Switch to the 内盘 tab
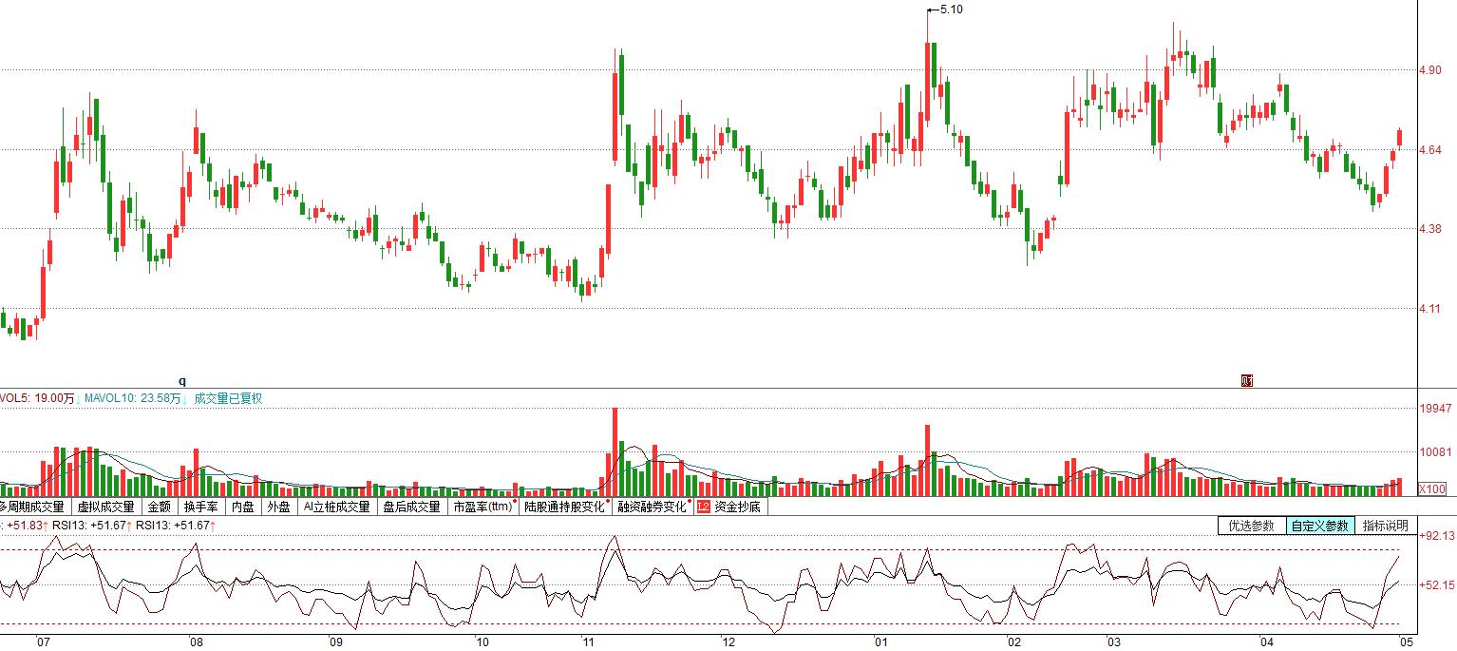 (243, 507)
